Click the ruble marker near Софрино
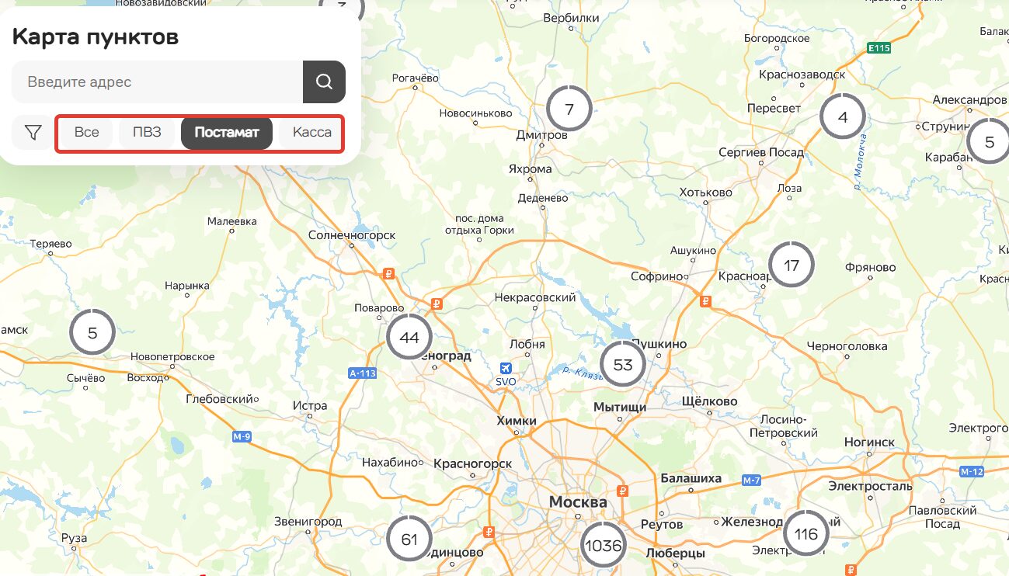The image size is (1009, 576). (x=705, y=301)
